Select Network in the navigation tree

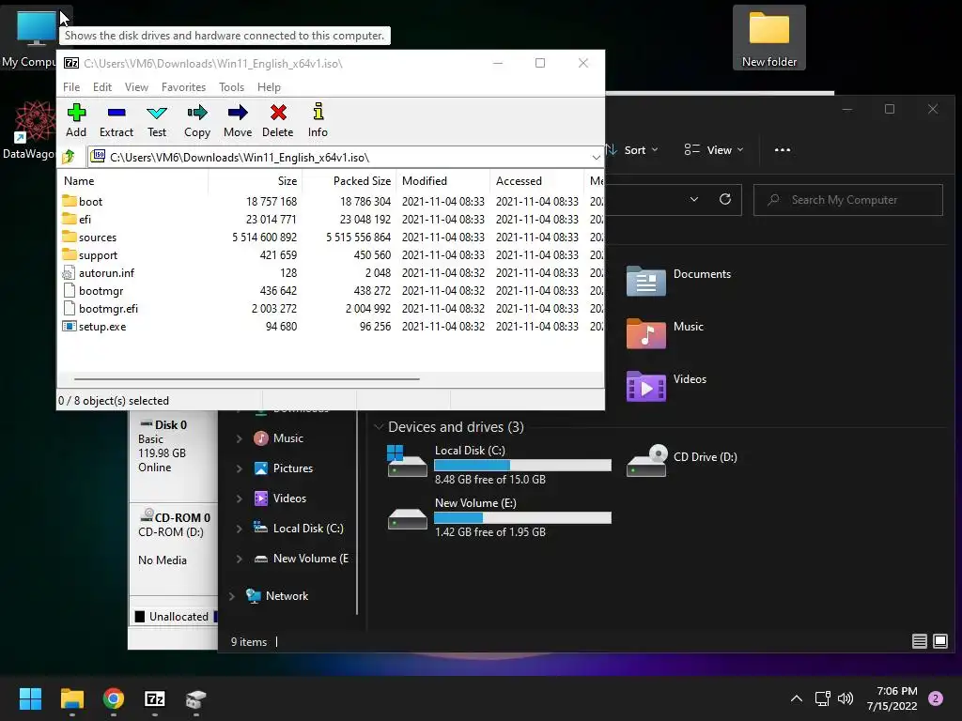click(x=277, y=596)
